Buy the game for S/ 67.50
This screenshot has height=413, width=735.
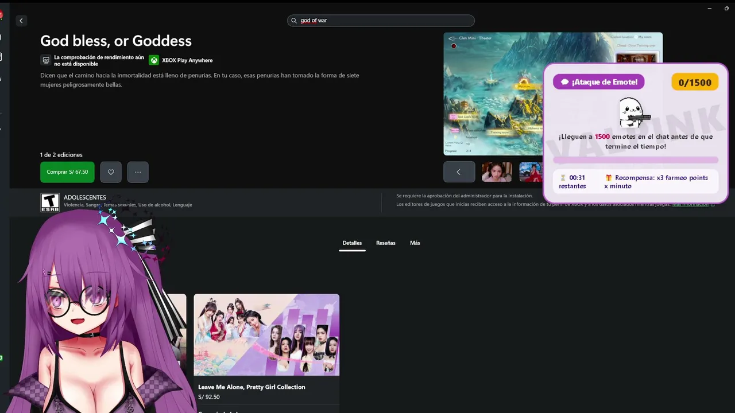(67, 172)
